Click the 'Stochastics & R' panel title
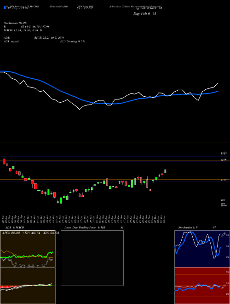230x304 pixels. coord(188,228)
